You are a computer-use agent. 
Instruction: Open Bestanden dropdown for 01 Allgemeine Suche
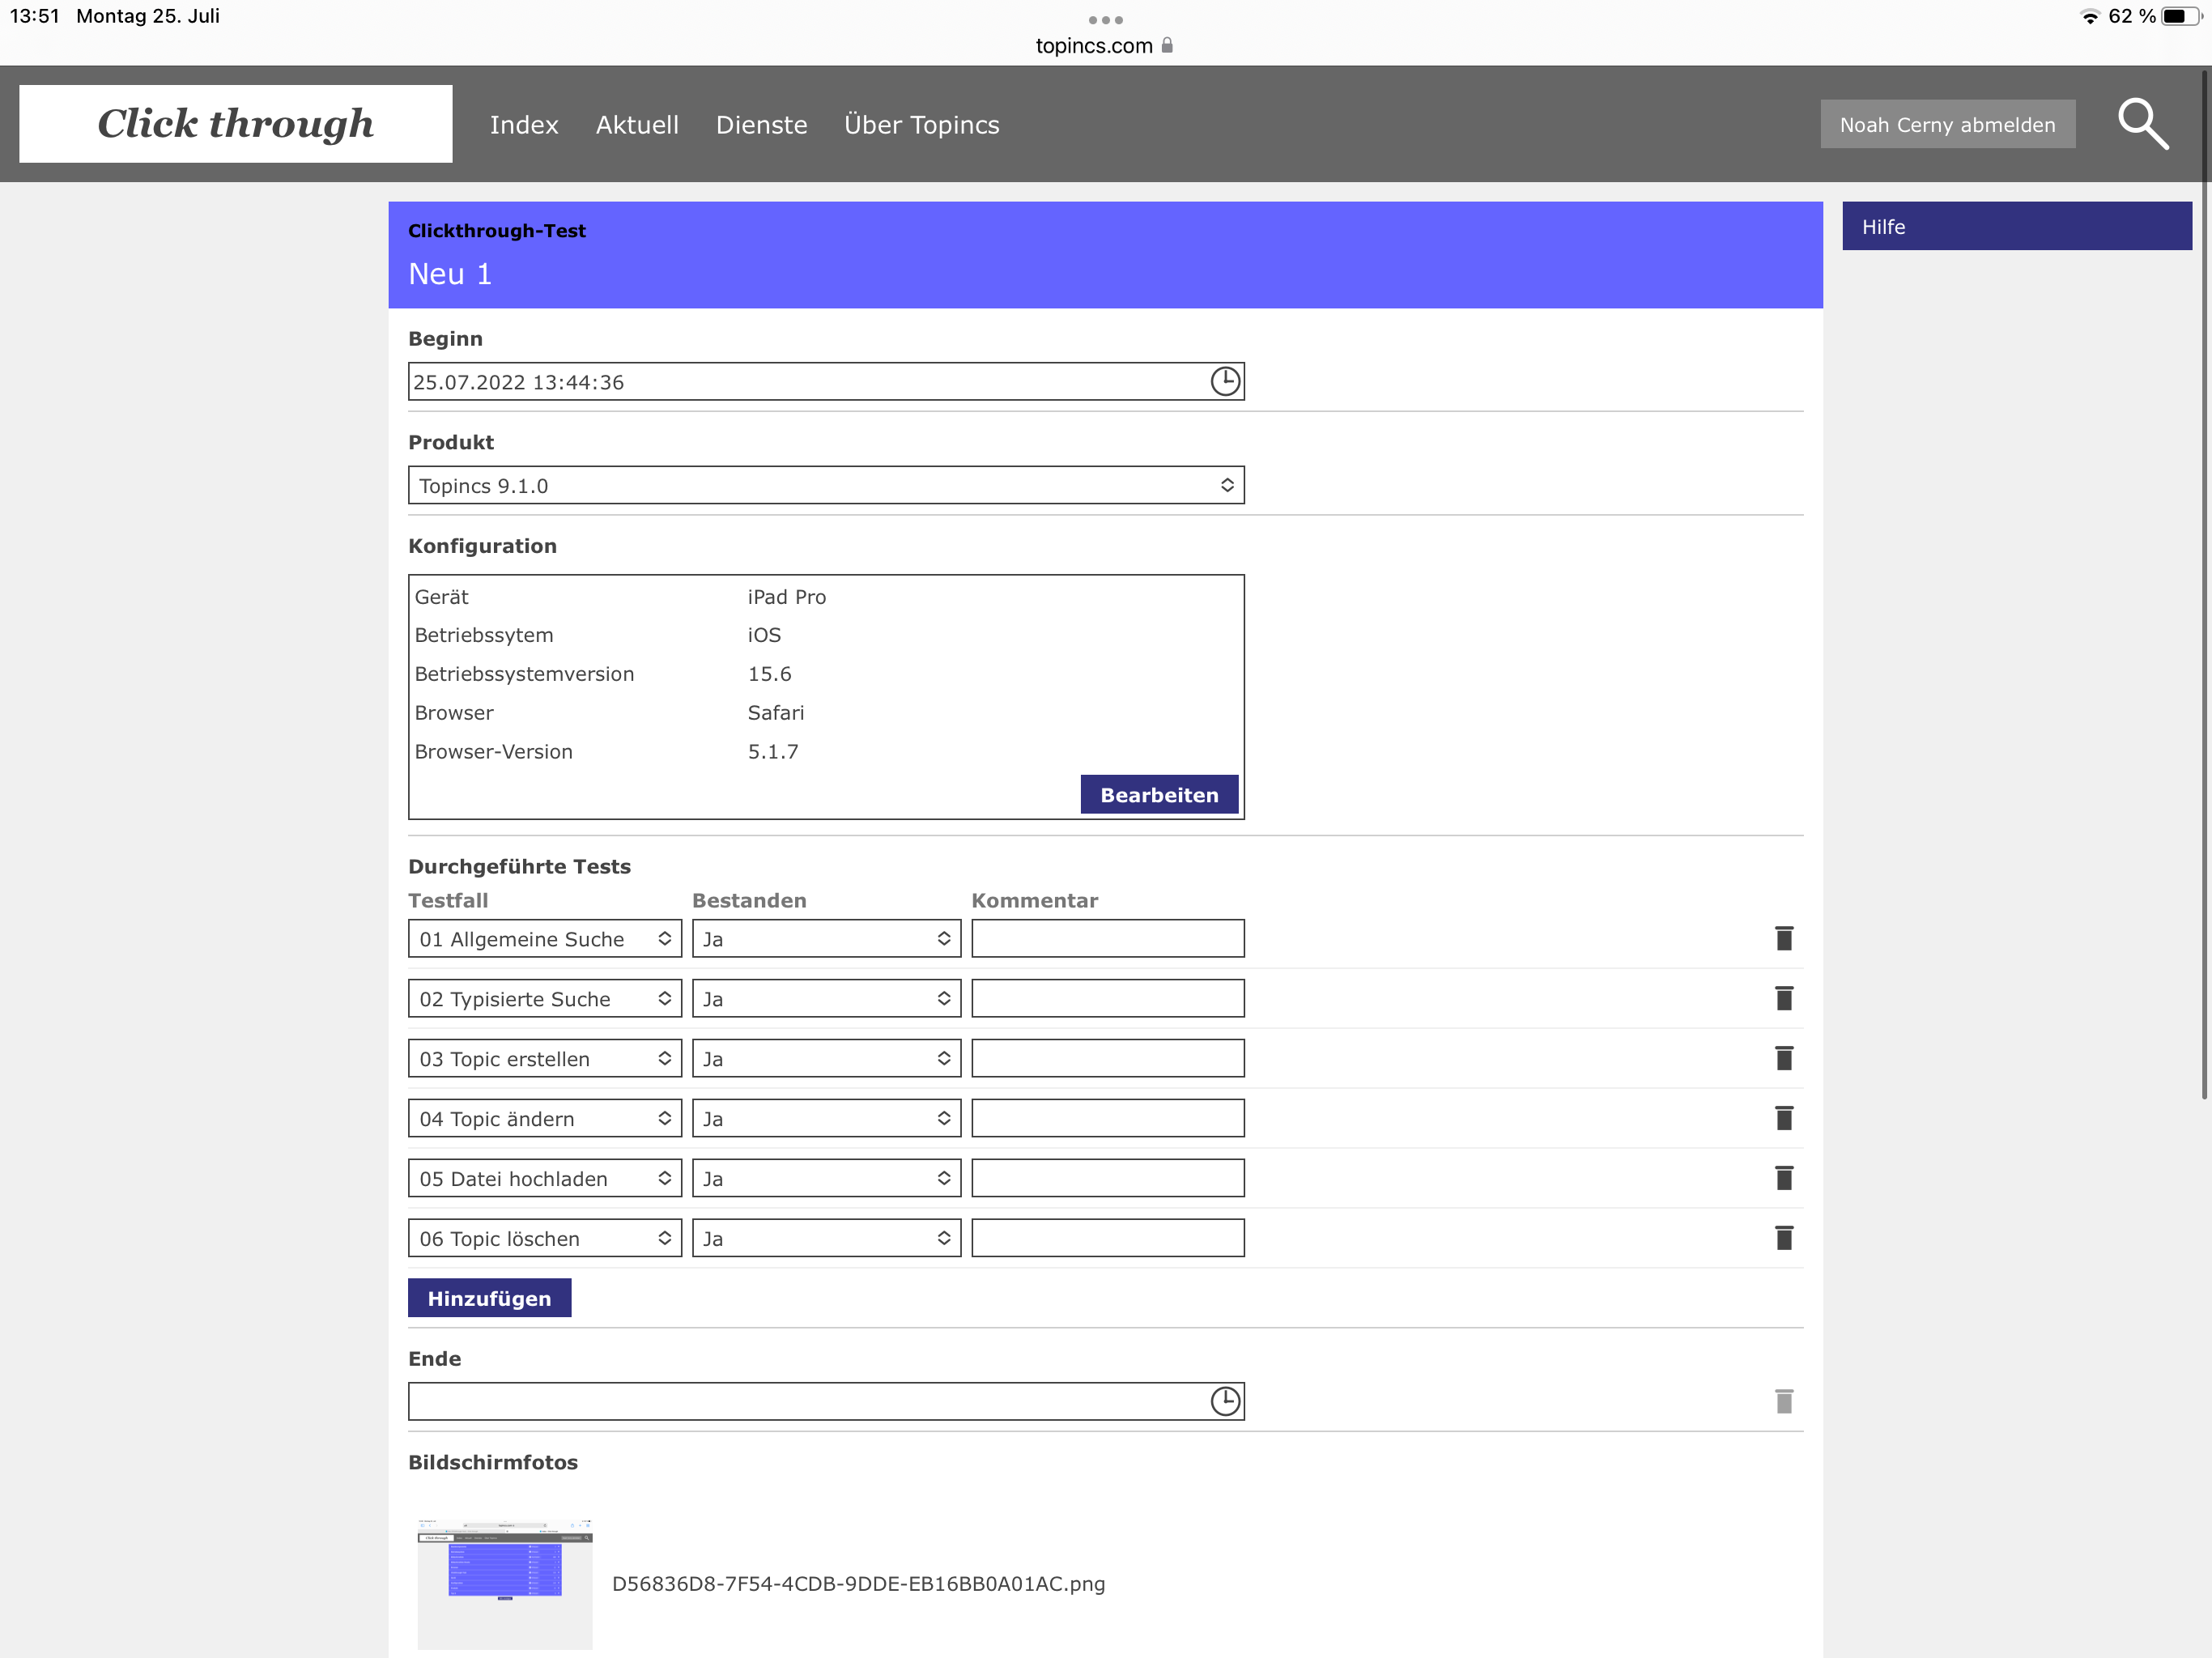tap(825, 938)
